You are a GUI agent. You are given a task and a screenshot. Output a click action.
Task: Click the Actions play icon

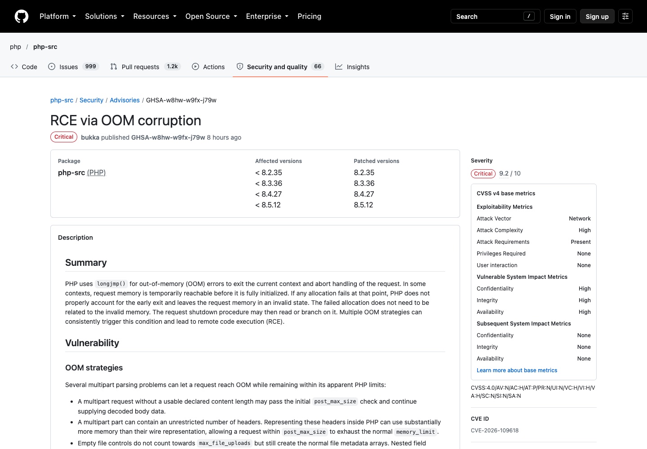(x=195, y=66)
